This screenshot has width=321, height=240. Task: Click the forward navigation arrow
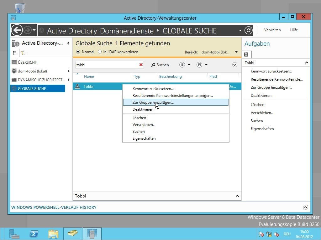(x=28, y=30)
